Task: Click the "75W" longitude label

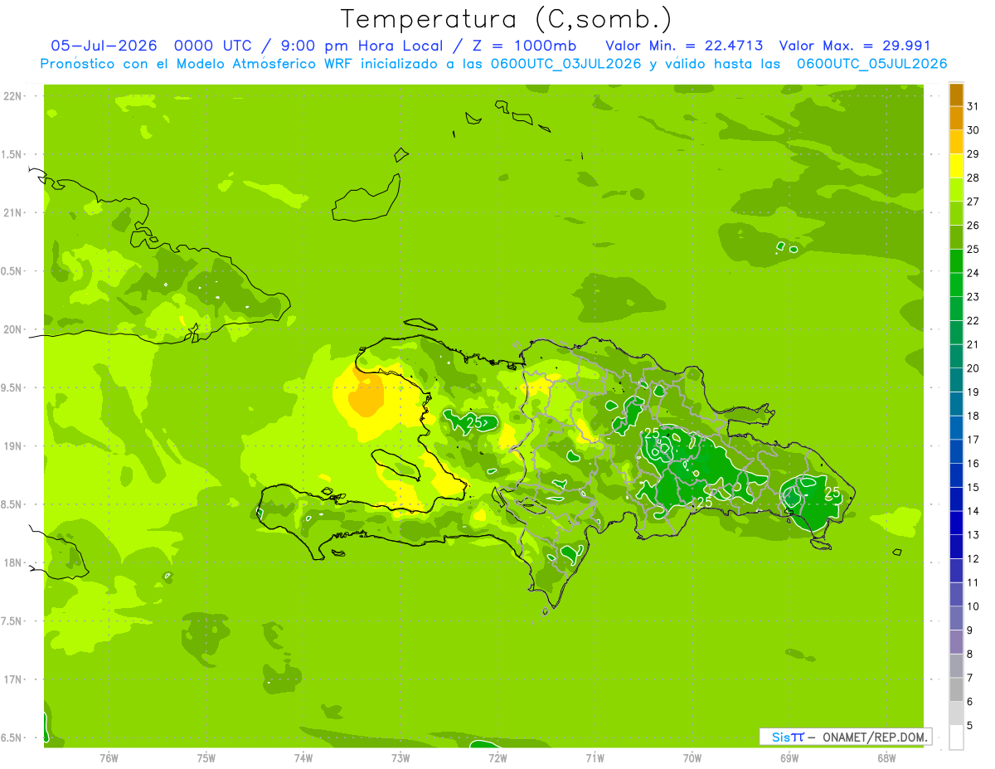Action: (206, 758)
